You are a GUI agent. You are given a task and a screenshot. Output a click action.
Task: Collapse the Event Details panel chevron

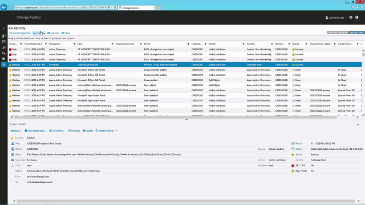pyautogui.click(x=358, y=125)
